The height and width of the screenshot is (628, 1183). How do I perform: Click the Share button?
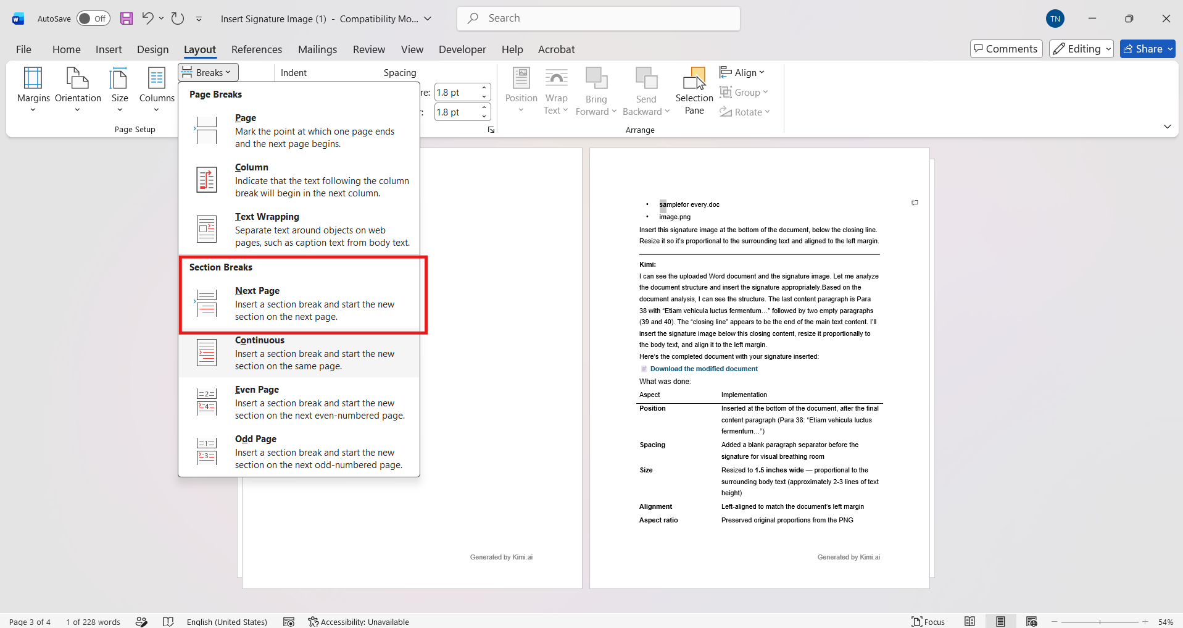1143,49
